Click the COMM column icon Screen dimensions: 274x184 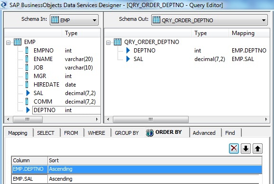click(27, 102)
